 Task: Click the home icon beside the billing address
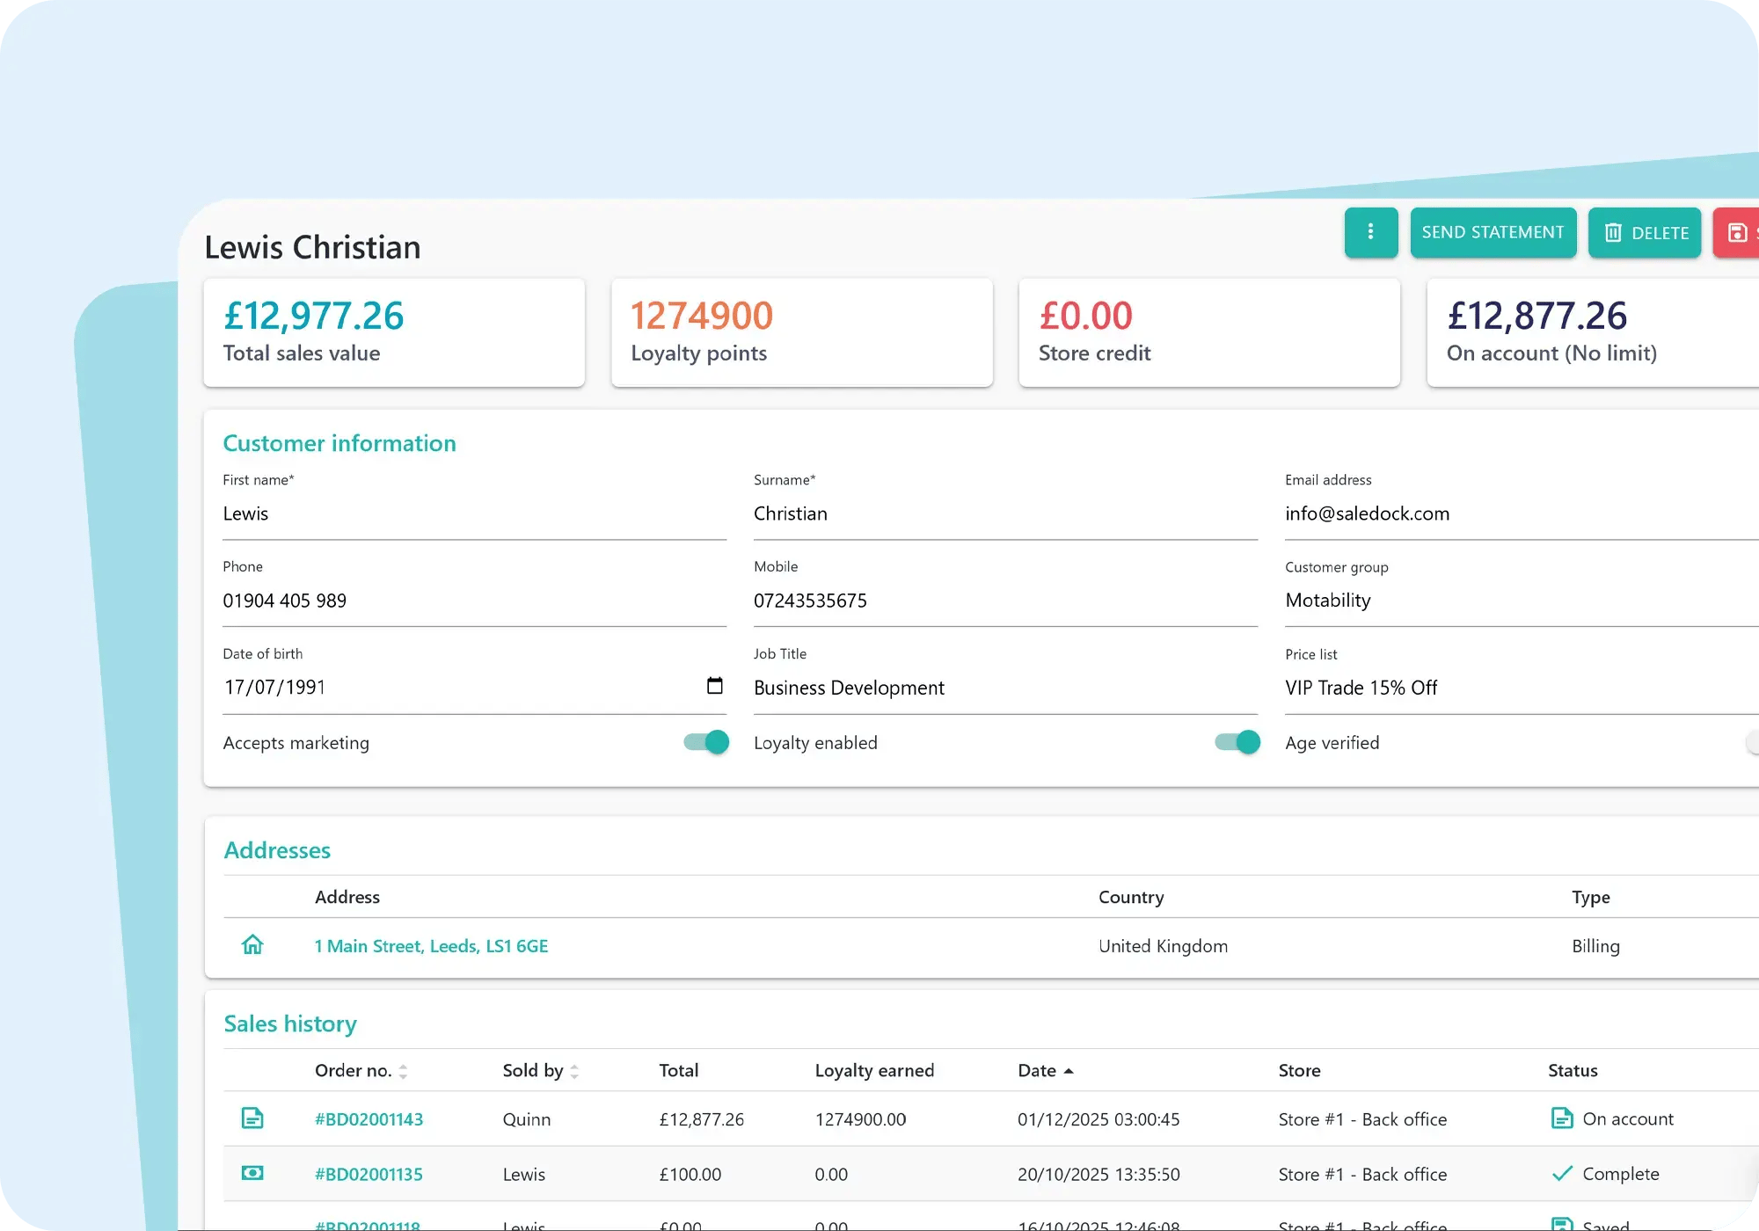[253, 944]
